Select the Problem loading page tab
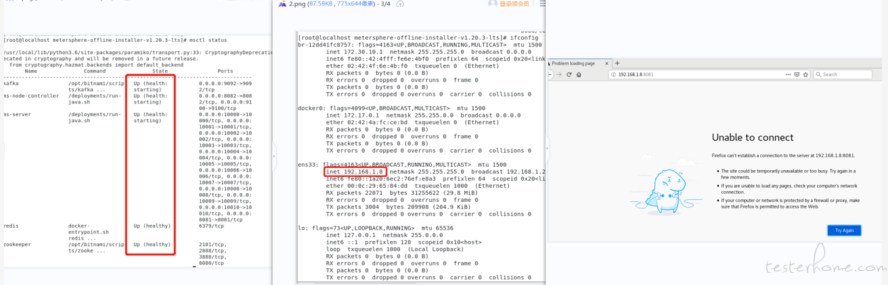Image resolution: width=888 pixels, height=285 pixels. 579,63
